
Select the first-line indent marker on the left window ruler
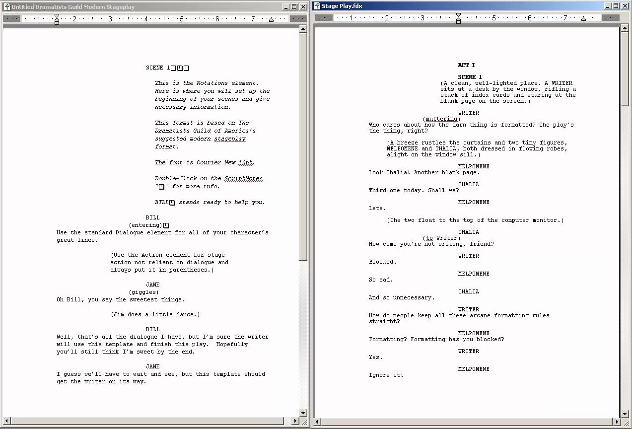57,16
